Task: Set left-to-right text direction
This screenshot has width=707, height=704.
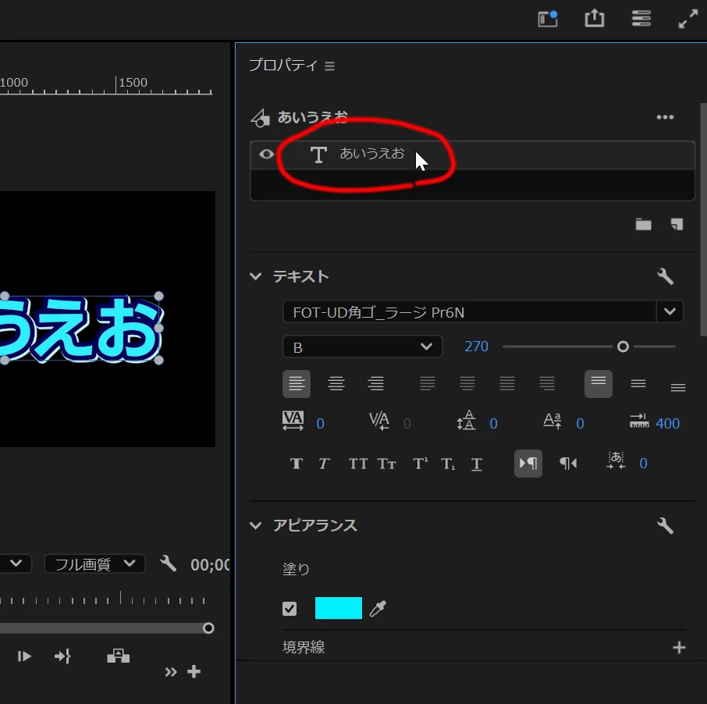Action: click(x=528, y=463)
